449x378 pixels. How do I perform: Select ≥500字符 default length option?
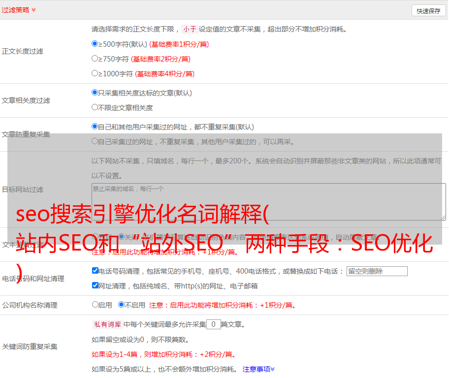95,43
